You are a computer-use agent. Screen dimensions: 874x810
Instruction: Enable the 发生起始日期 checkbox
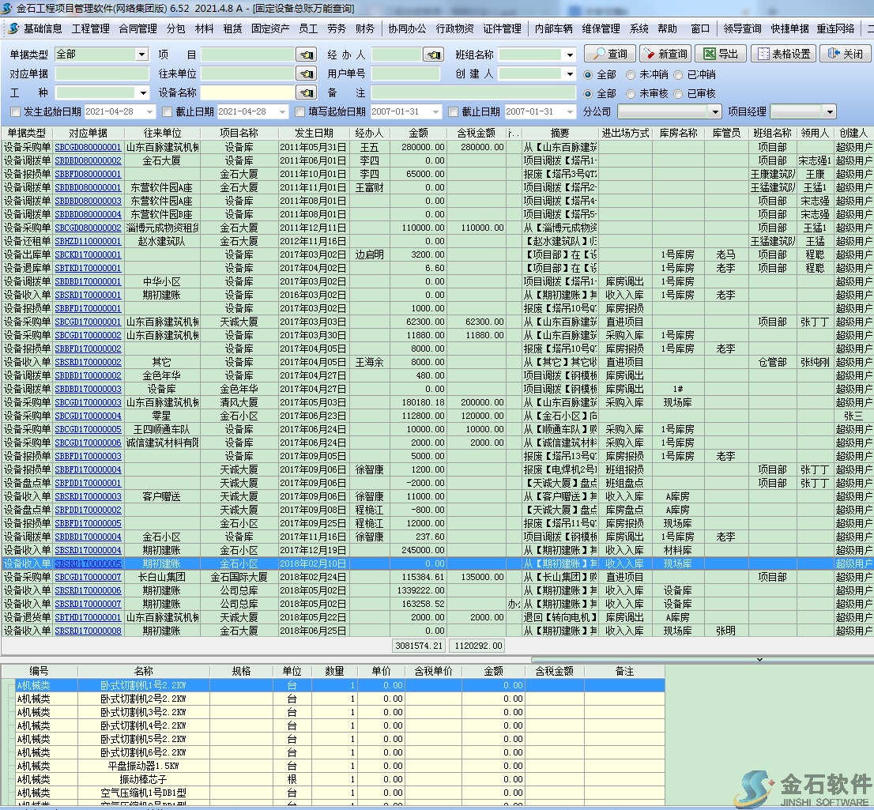coord(15,112)
